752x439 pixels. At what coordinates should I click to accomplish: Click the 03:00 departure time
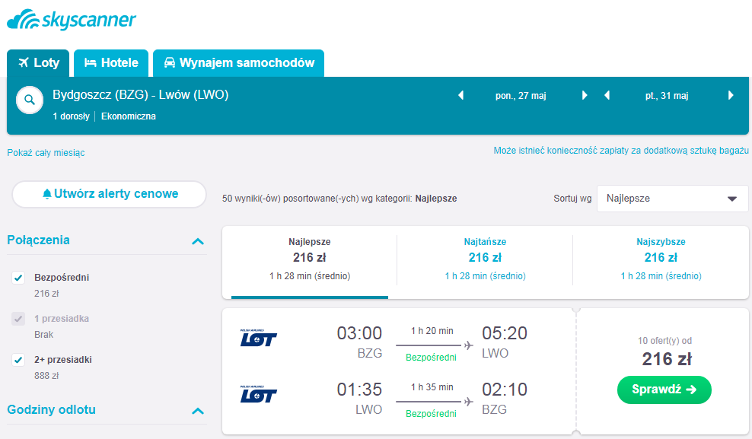(359, 333)
